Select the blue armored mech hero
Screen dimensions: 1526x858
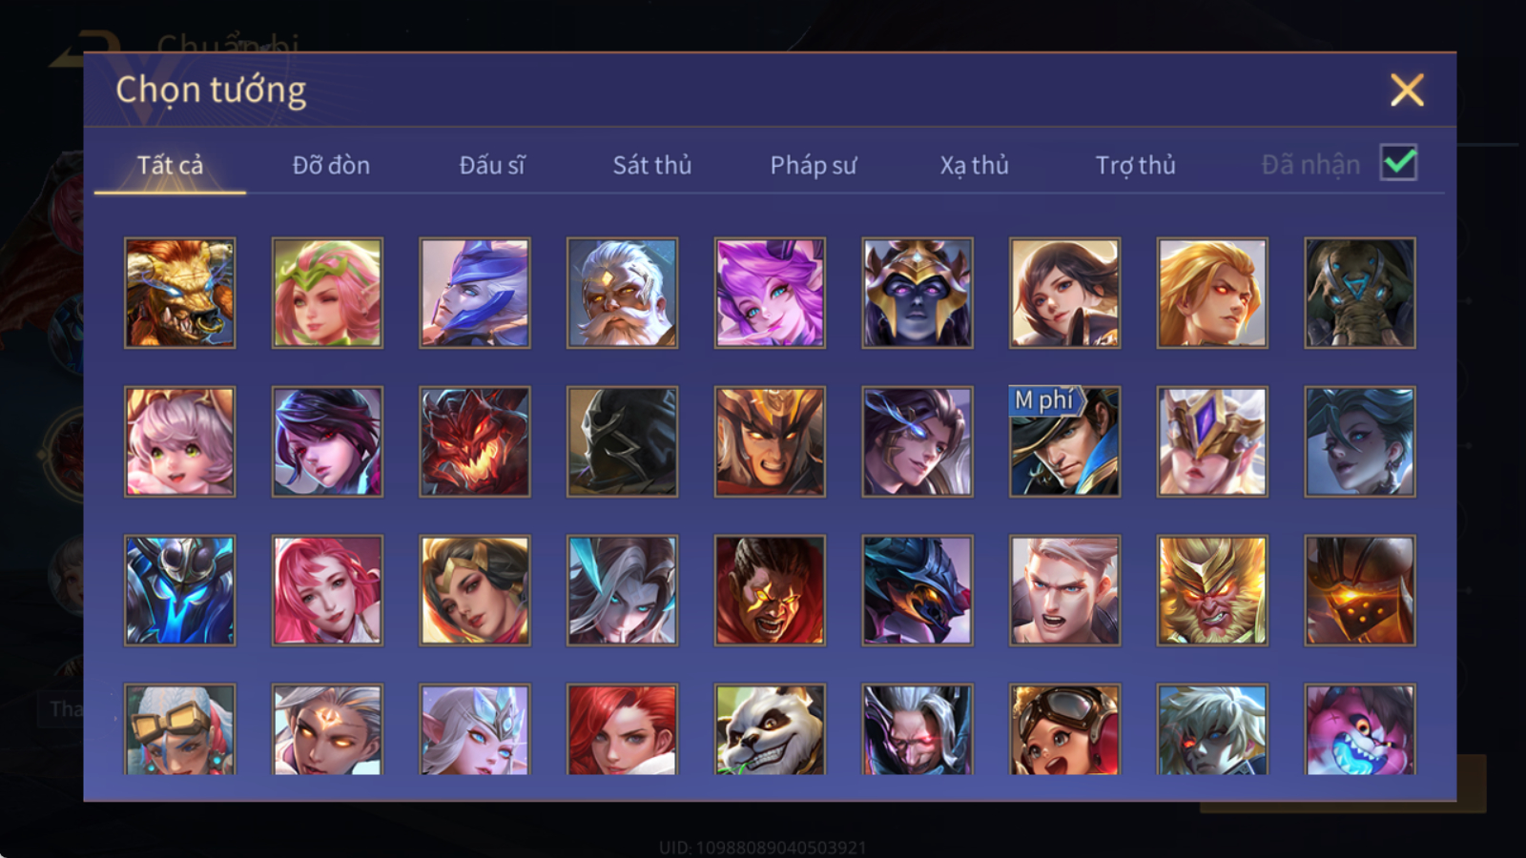tap(179, 590)
